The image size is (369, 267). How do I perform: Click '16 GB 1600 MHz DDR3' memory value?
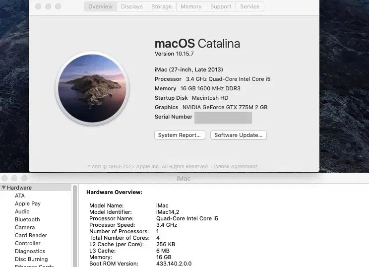tap(210, 88)
